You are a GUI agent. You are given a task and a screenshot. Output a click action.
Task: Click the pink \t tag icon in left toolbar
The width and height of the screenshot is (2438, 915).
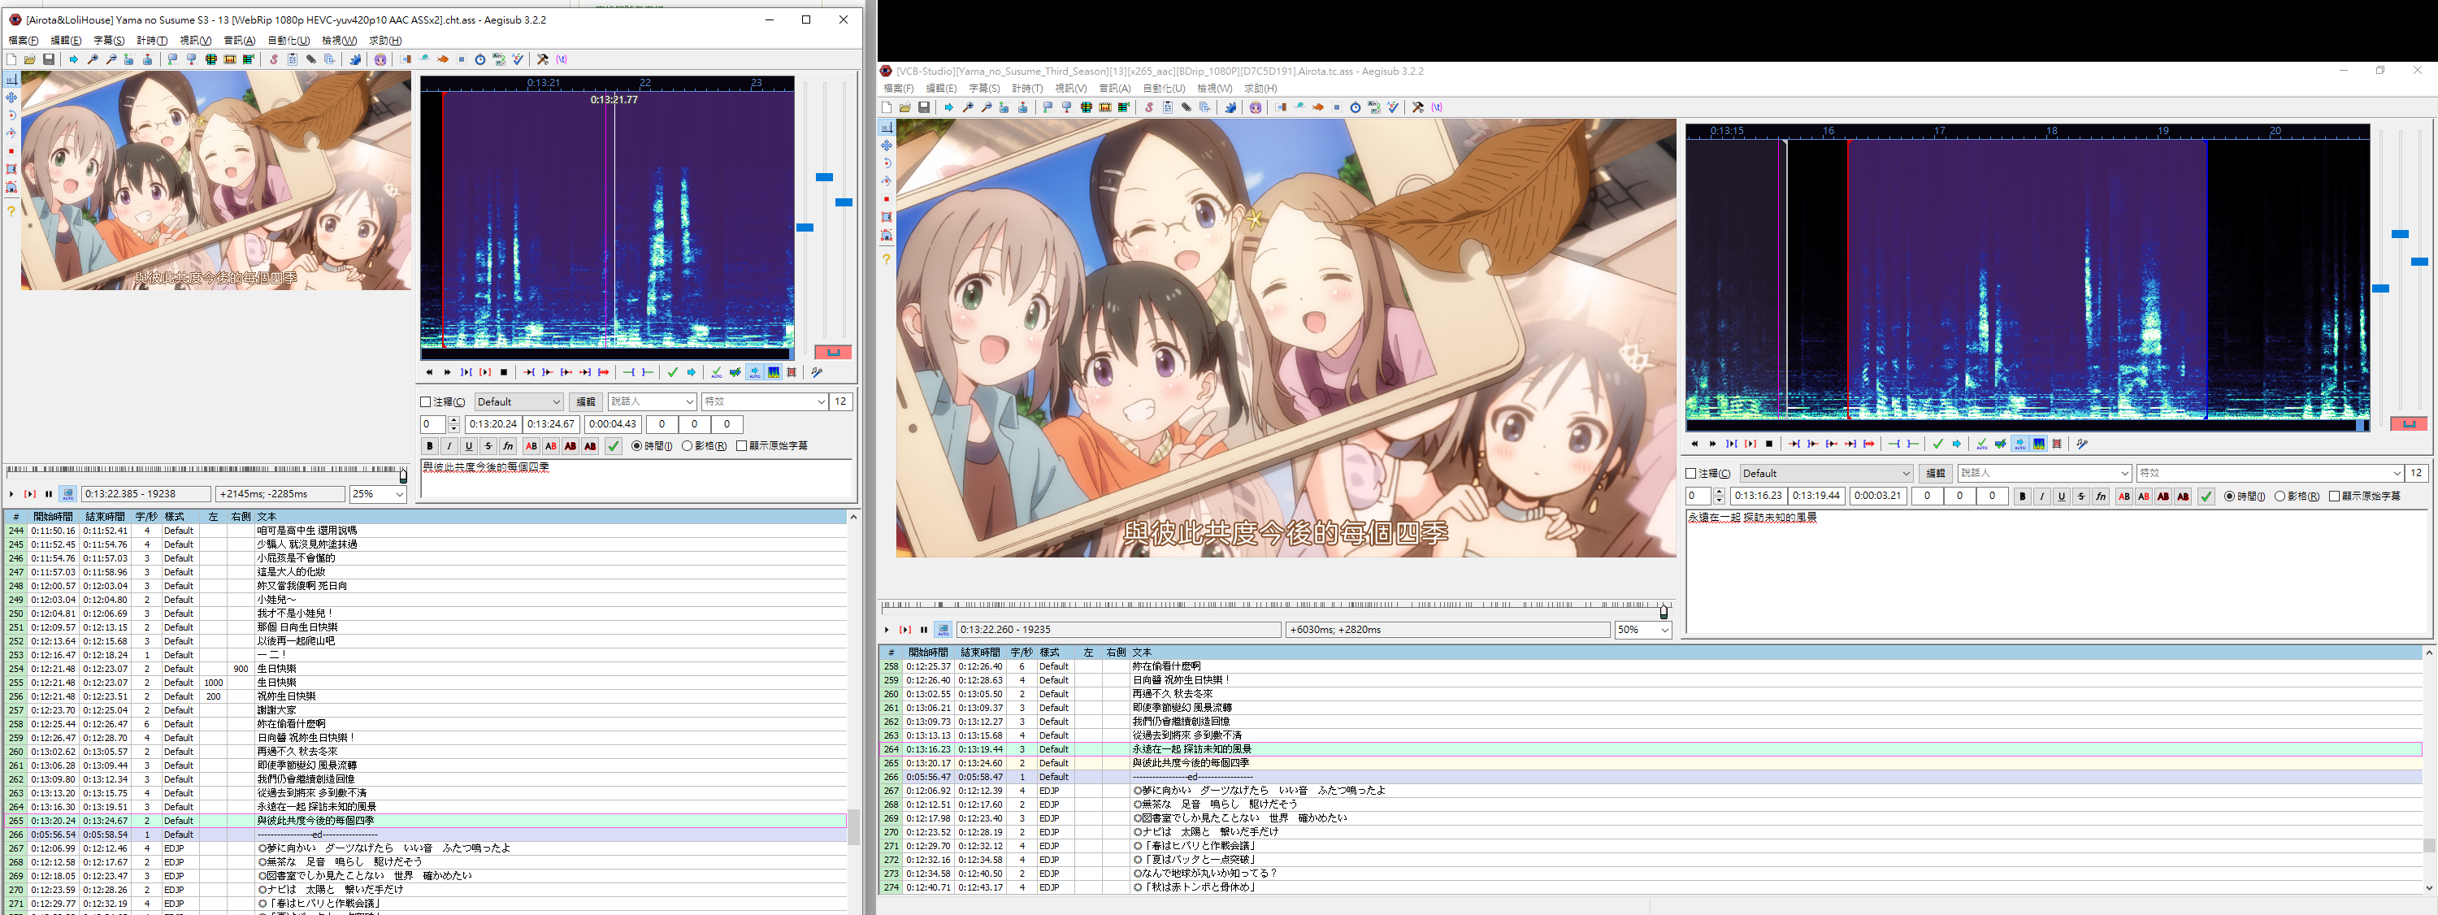pos(562,59)
